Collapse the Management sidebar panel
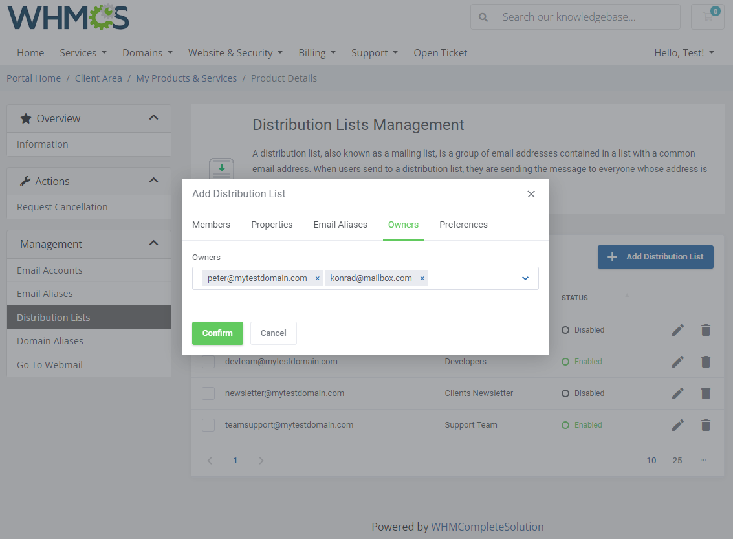This screenshot has width=733, height=539. (x=153, y=243)
